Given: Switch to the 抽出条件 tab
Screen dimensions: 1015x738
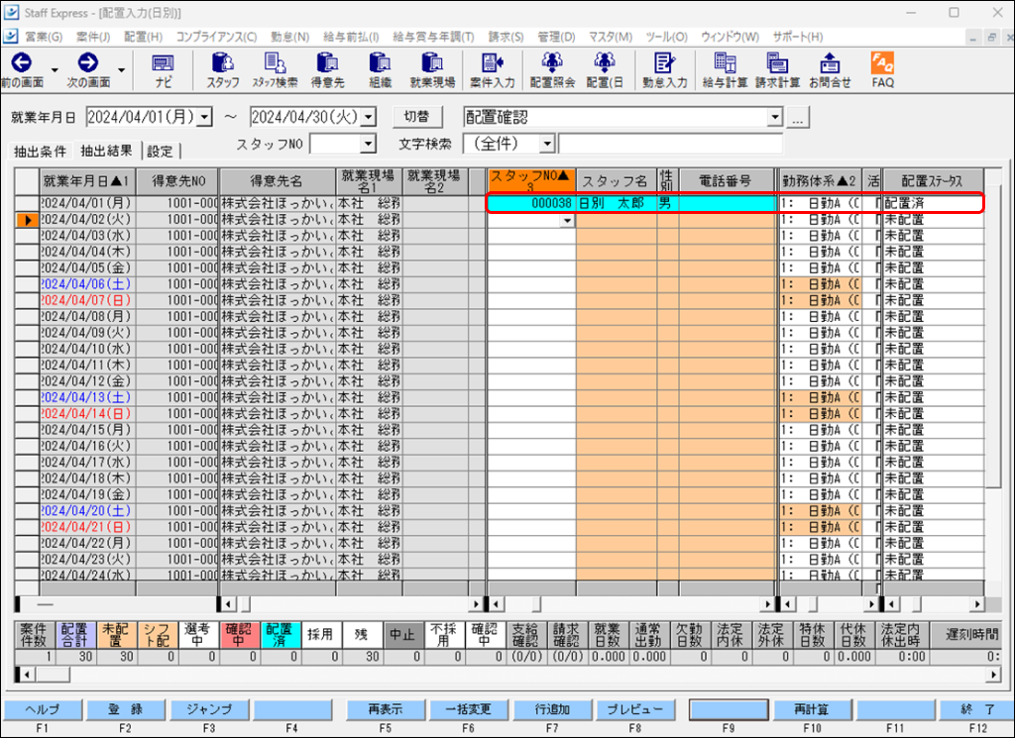Looking at the screenshot, I should 40,152.
